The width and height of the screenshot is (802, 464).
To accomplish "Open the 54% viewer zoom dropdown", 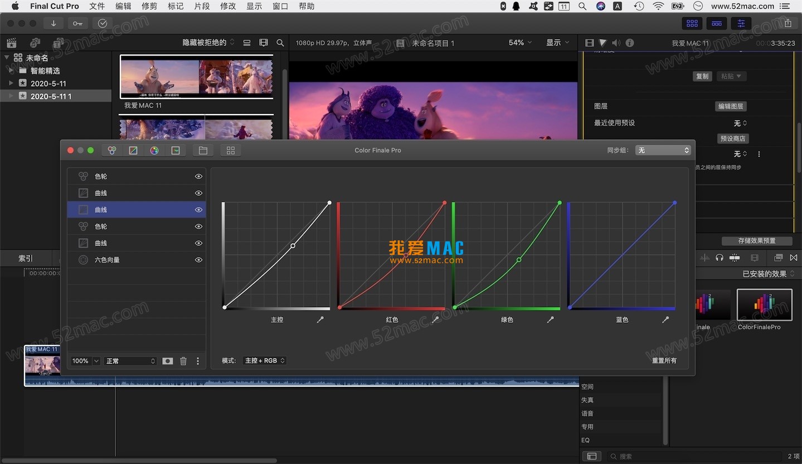I will [x=520, y=42].
